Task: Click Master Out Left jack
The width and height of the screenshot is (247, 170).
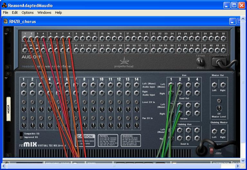Action: click(x=215, y=85)
